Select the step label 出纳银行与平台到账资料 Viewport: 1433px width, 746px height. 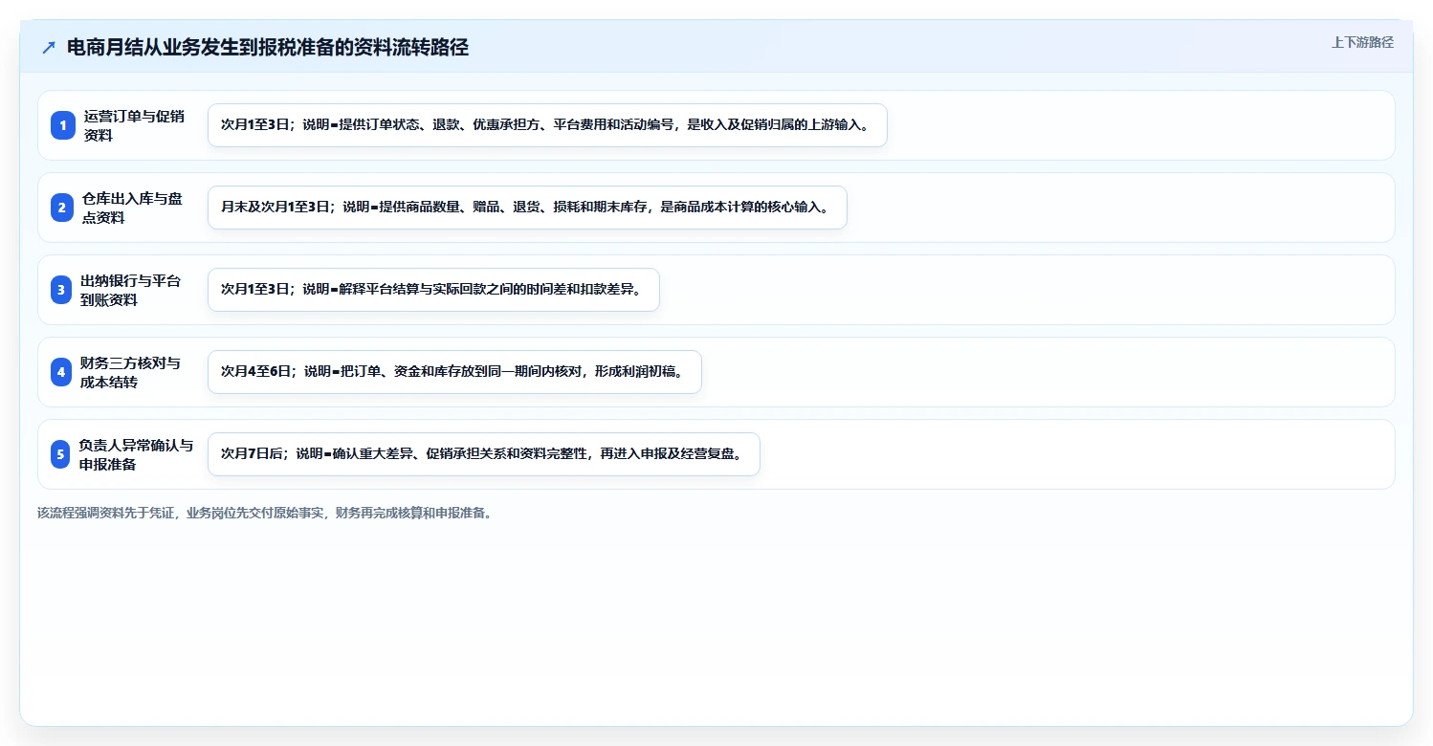(x=131, y=290)
